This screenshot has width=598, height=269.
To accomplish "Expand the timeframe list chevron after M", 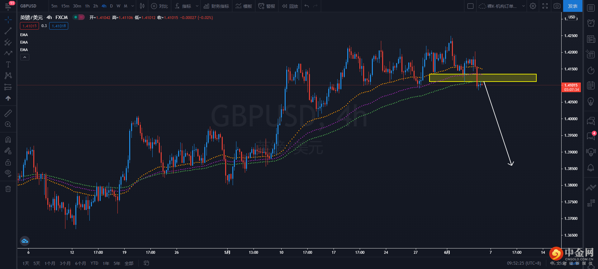I will click(133, 6).
